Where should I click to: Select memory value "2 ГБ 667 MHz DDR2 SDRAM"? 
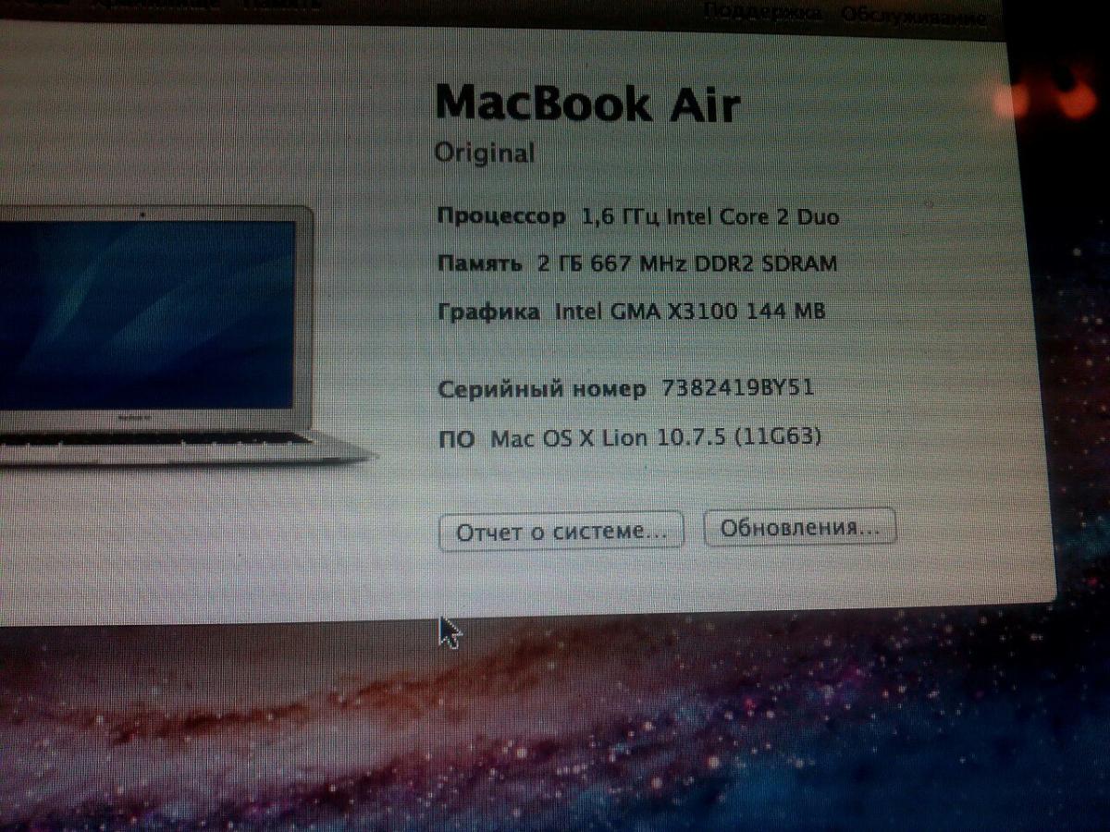(687, 263)
